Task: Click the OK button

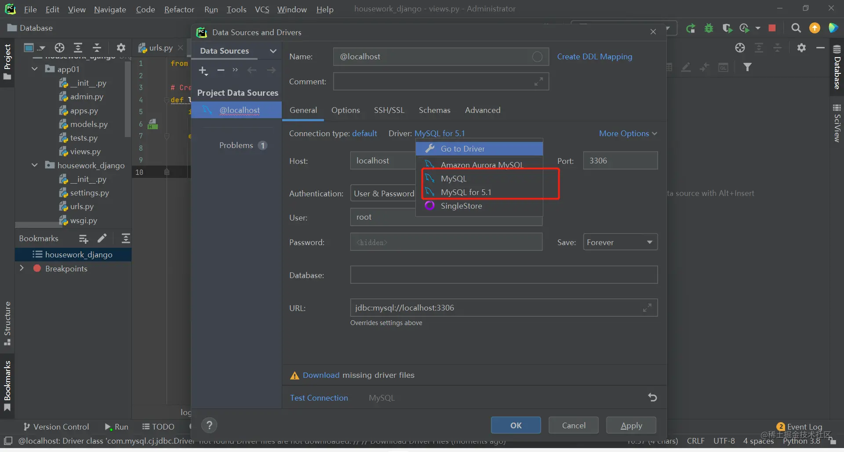Action: (x=516, y=425)
